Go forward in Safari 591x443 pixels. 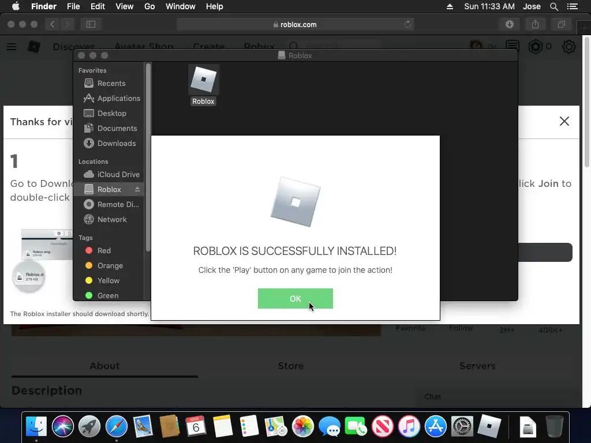(x=67, y=24)
